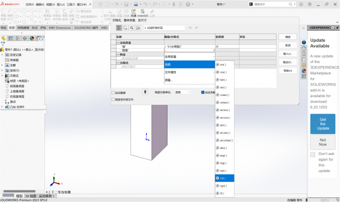
Task: Expand the 注解 tree node
Action: tap(2, 65)
